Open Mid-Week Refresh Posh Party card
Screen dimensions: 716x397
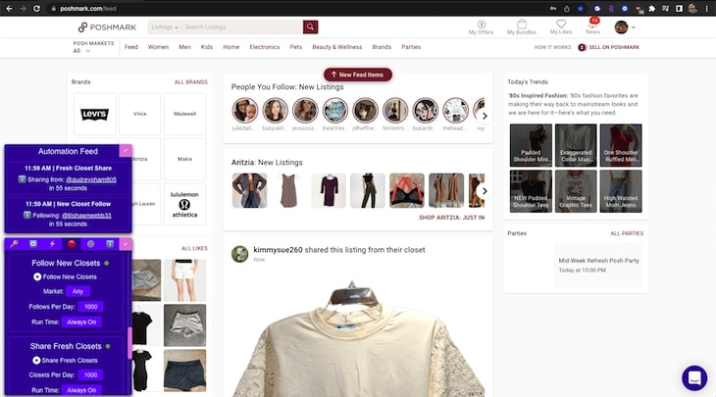coord(598,265)
